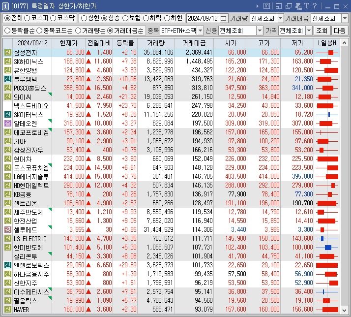Select the 보합 radio button
Screen dimensions: 351x317
[x=125, y=18]
